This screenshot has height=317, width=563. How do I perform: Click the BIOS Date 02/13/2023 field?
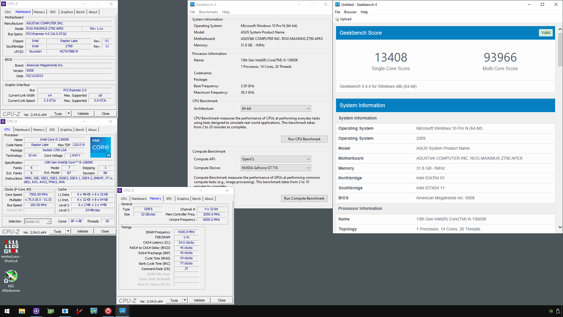pos(69,76)
